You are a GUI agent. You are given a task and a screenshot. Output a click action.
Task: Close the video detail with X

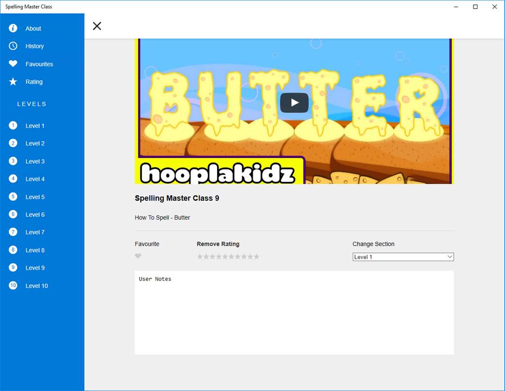pos(97,26)
